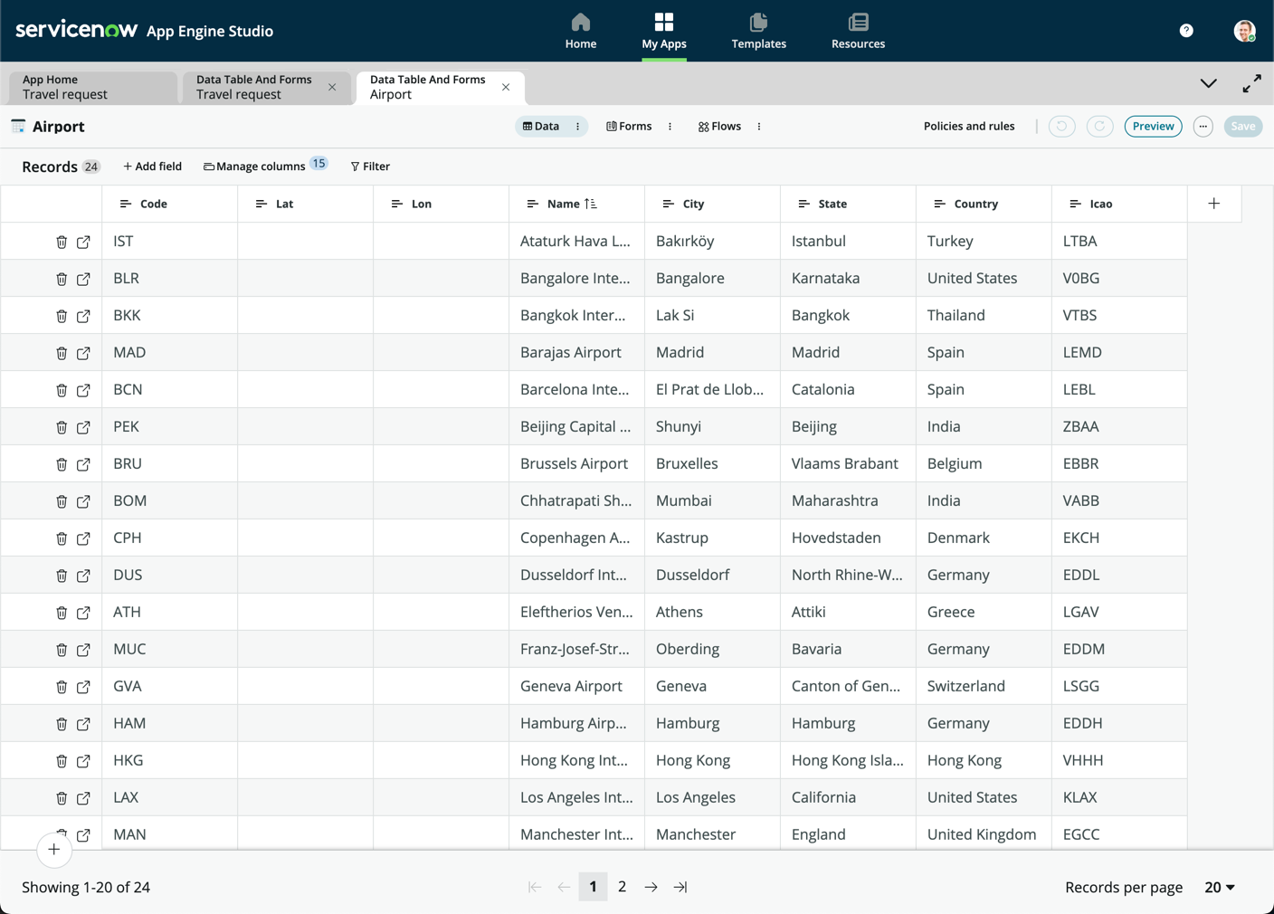Switch to the Data view
This screenshot has height=914, width=1274.
(x=541, y=127)
